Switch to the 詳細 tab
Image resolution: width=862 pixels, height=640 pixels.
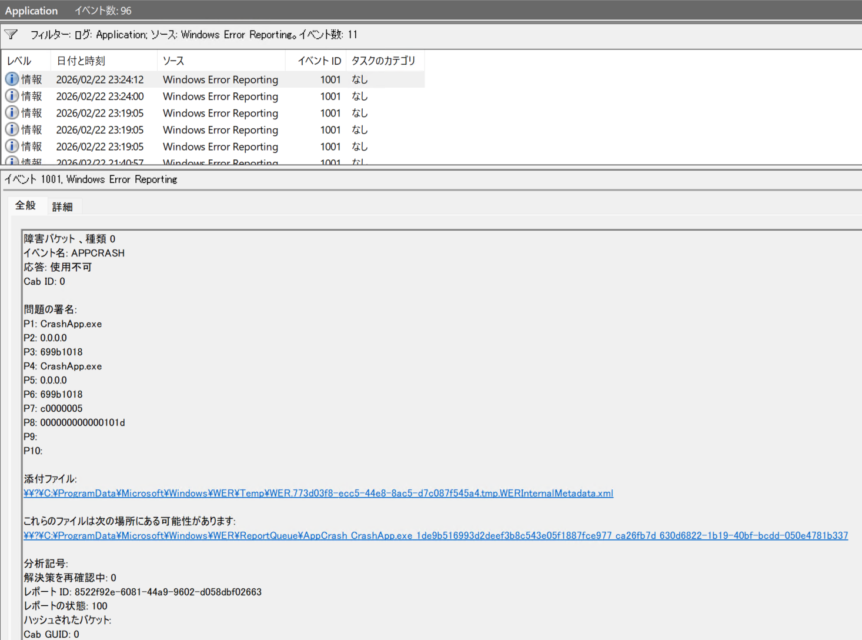click(x=62, y=206)
